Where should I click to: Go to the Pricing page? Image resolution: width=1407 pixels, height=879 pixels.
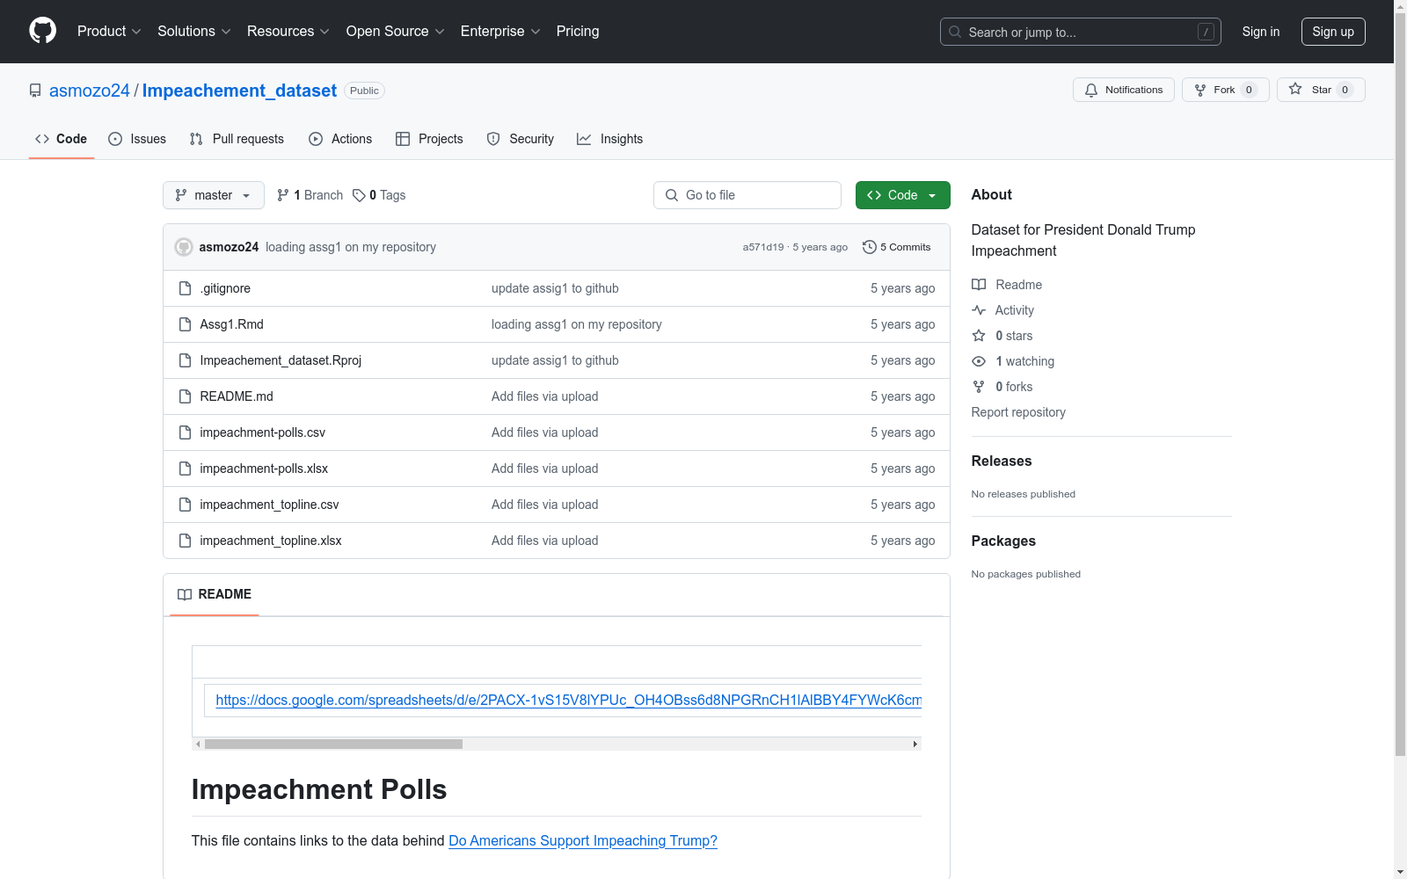coord(578,32)
